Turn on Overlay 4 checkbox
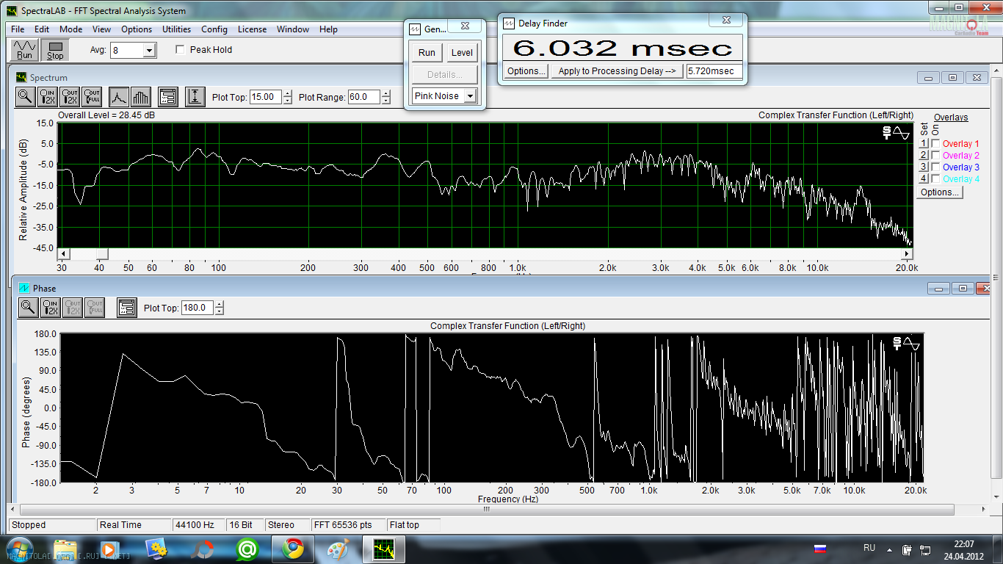Viewport: 1003px width, 564px height. (935, 179)
